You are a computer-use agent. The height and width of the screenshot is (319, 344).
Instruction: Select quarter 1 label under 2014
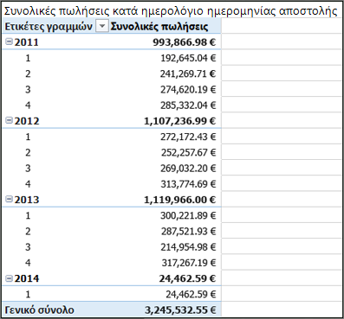pos(28,294)
